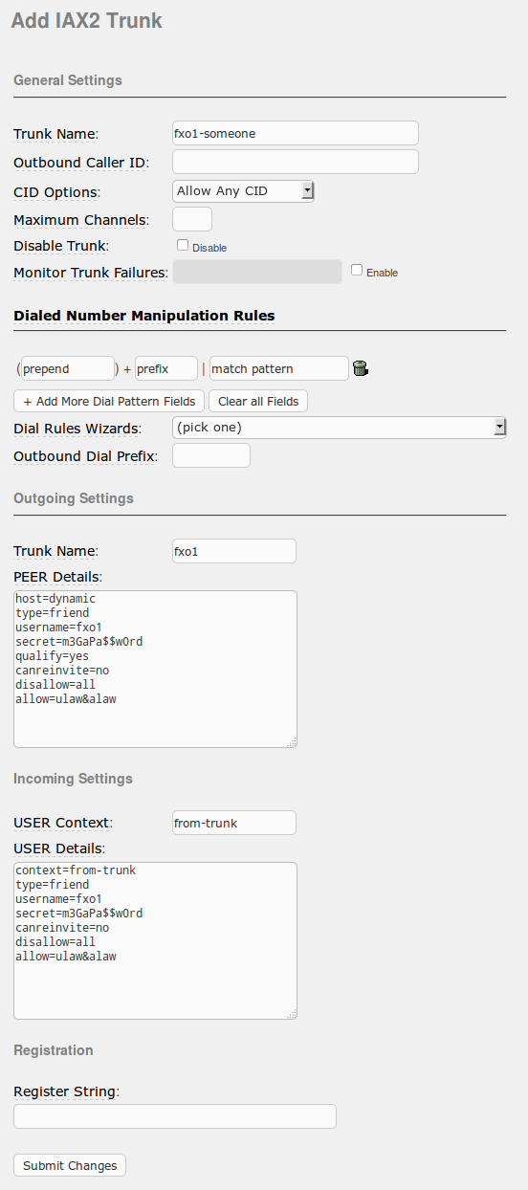This screenshot has width=528, height=1190.
Task: Click the trash can delete-pattern icon
Action: point(361,368)
